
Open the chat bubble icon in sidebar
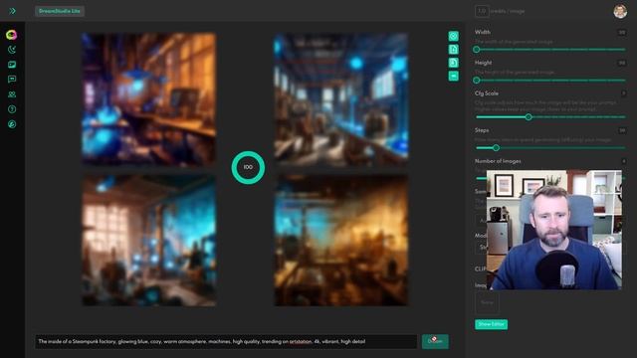[x=12, y=80]
